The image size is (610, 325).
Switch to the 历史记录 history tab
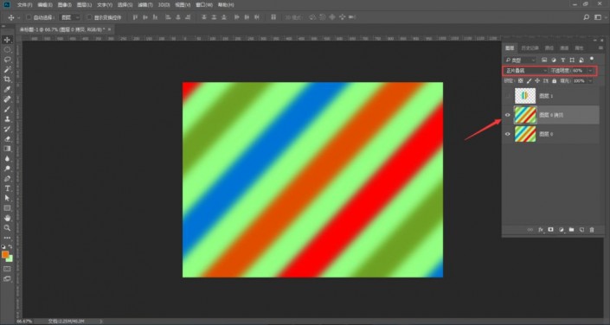[x=530, y=48]
